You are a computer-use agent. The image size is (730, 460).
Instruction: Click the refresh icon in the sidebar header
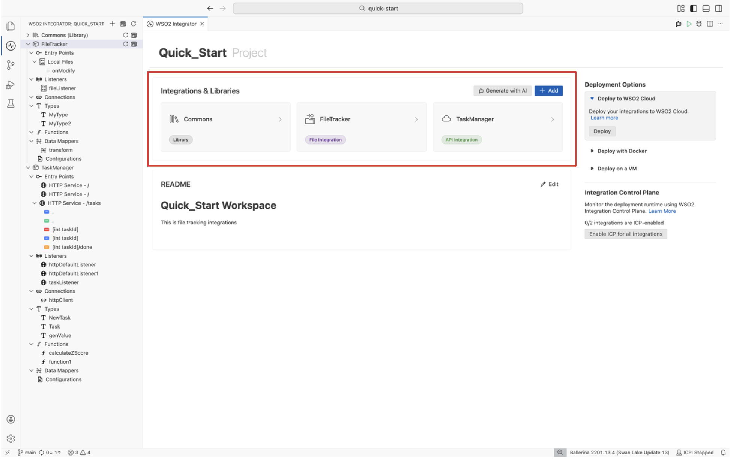[133, 24]
